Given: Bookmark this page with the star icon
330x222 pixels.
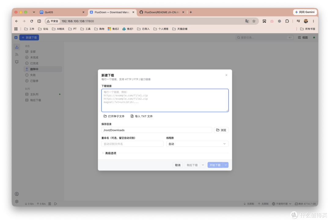Looking at the screenshot, I should click(x=254, y=21).
